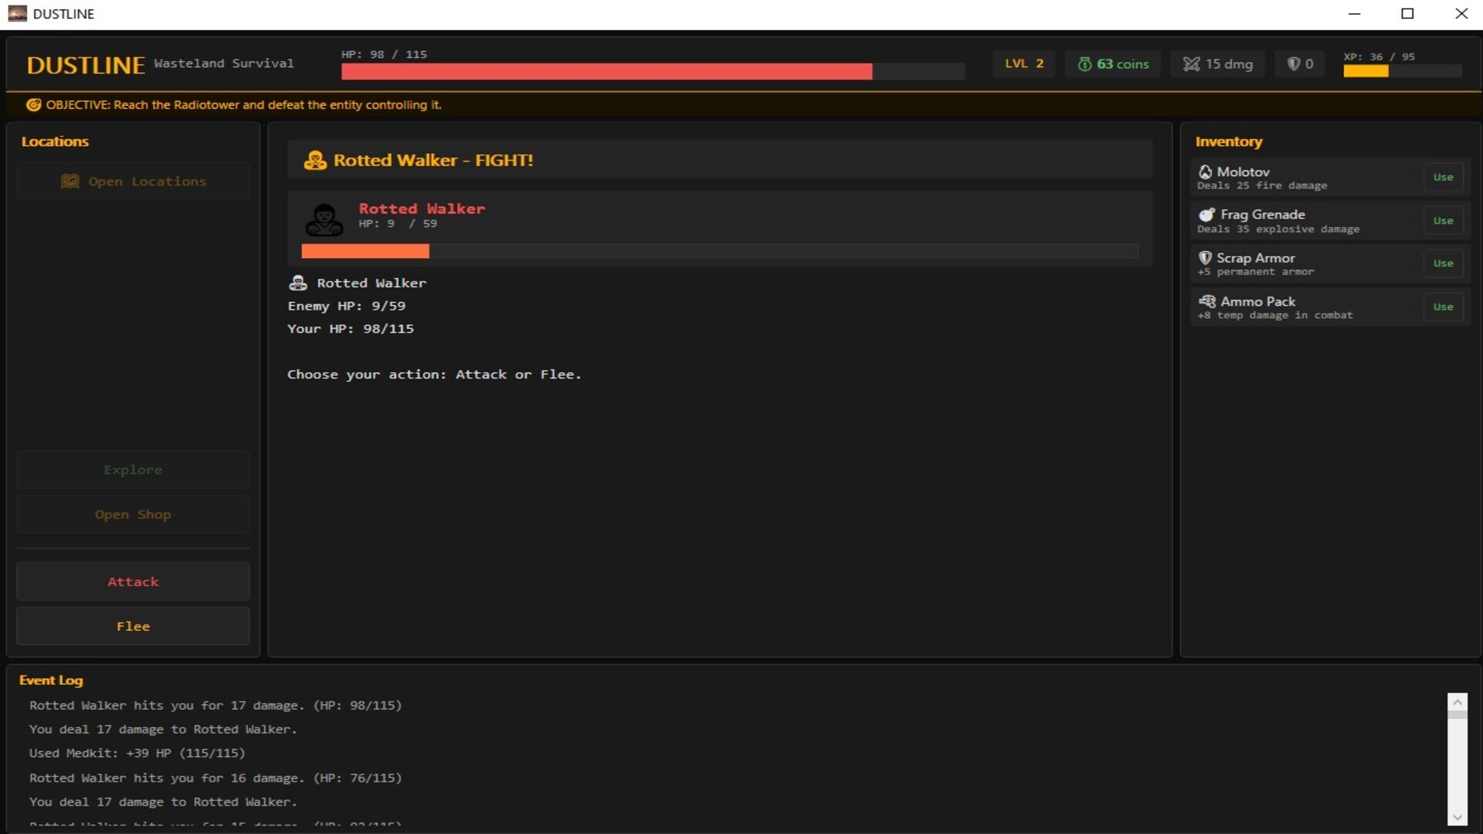Use the Frag Grenade item
Image resolution: width=1483 pixels, height=834 pixels.
click(1442, 221)
